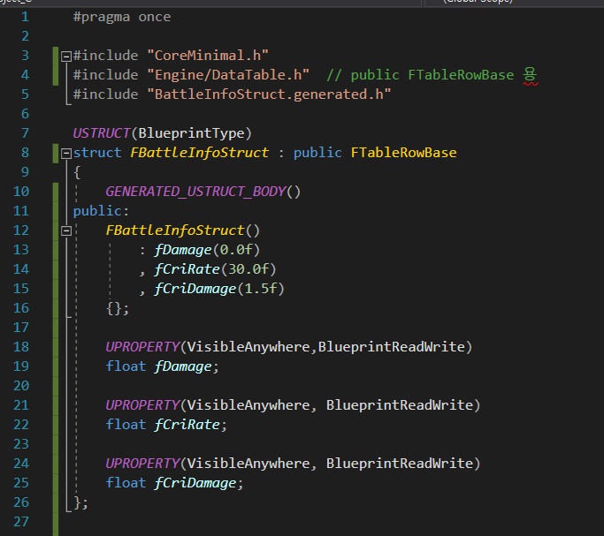604x536 pixels.
Task: Click UPROPERTY macro on line 21
Action: pyautogui.click(x=143, y=405)
